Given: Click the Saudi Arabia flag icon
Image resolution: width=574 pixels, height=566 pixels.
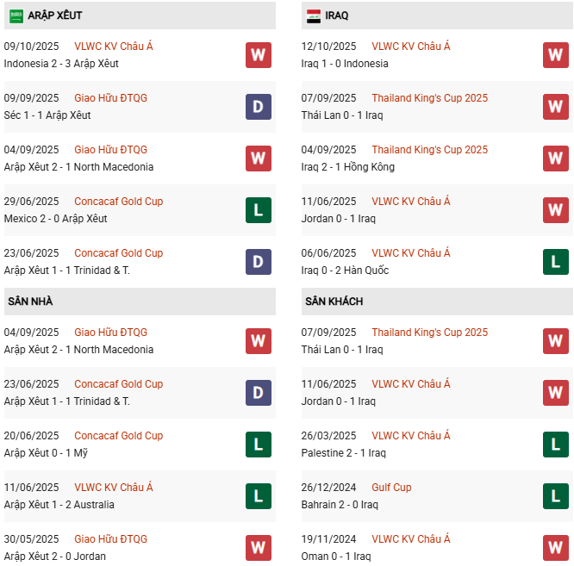Looking at the screenshot, I should click(16, 16).
